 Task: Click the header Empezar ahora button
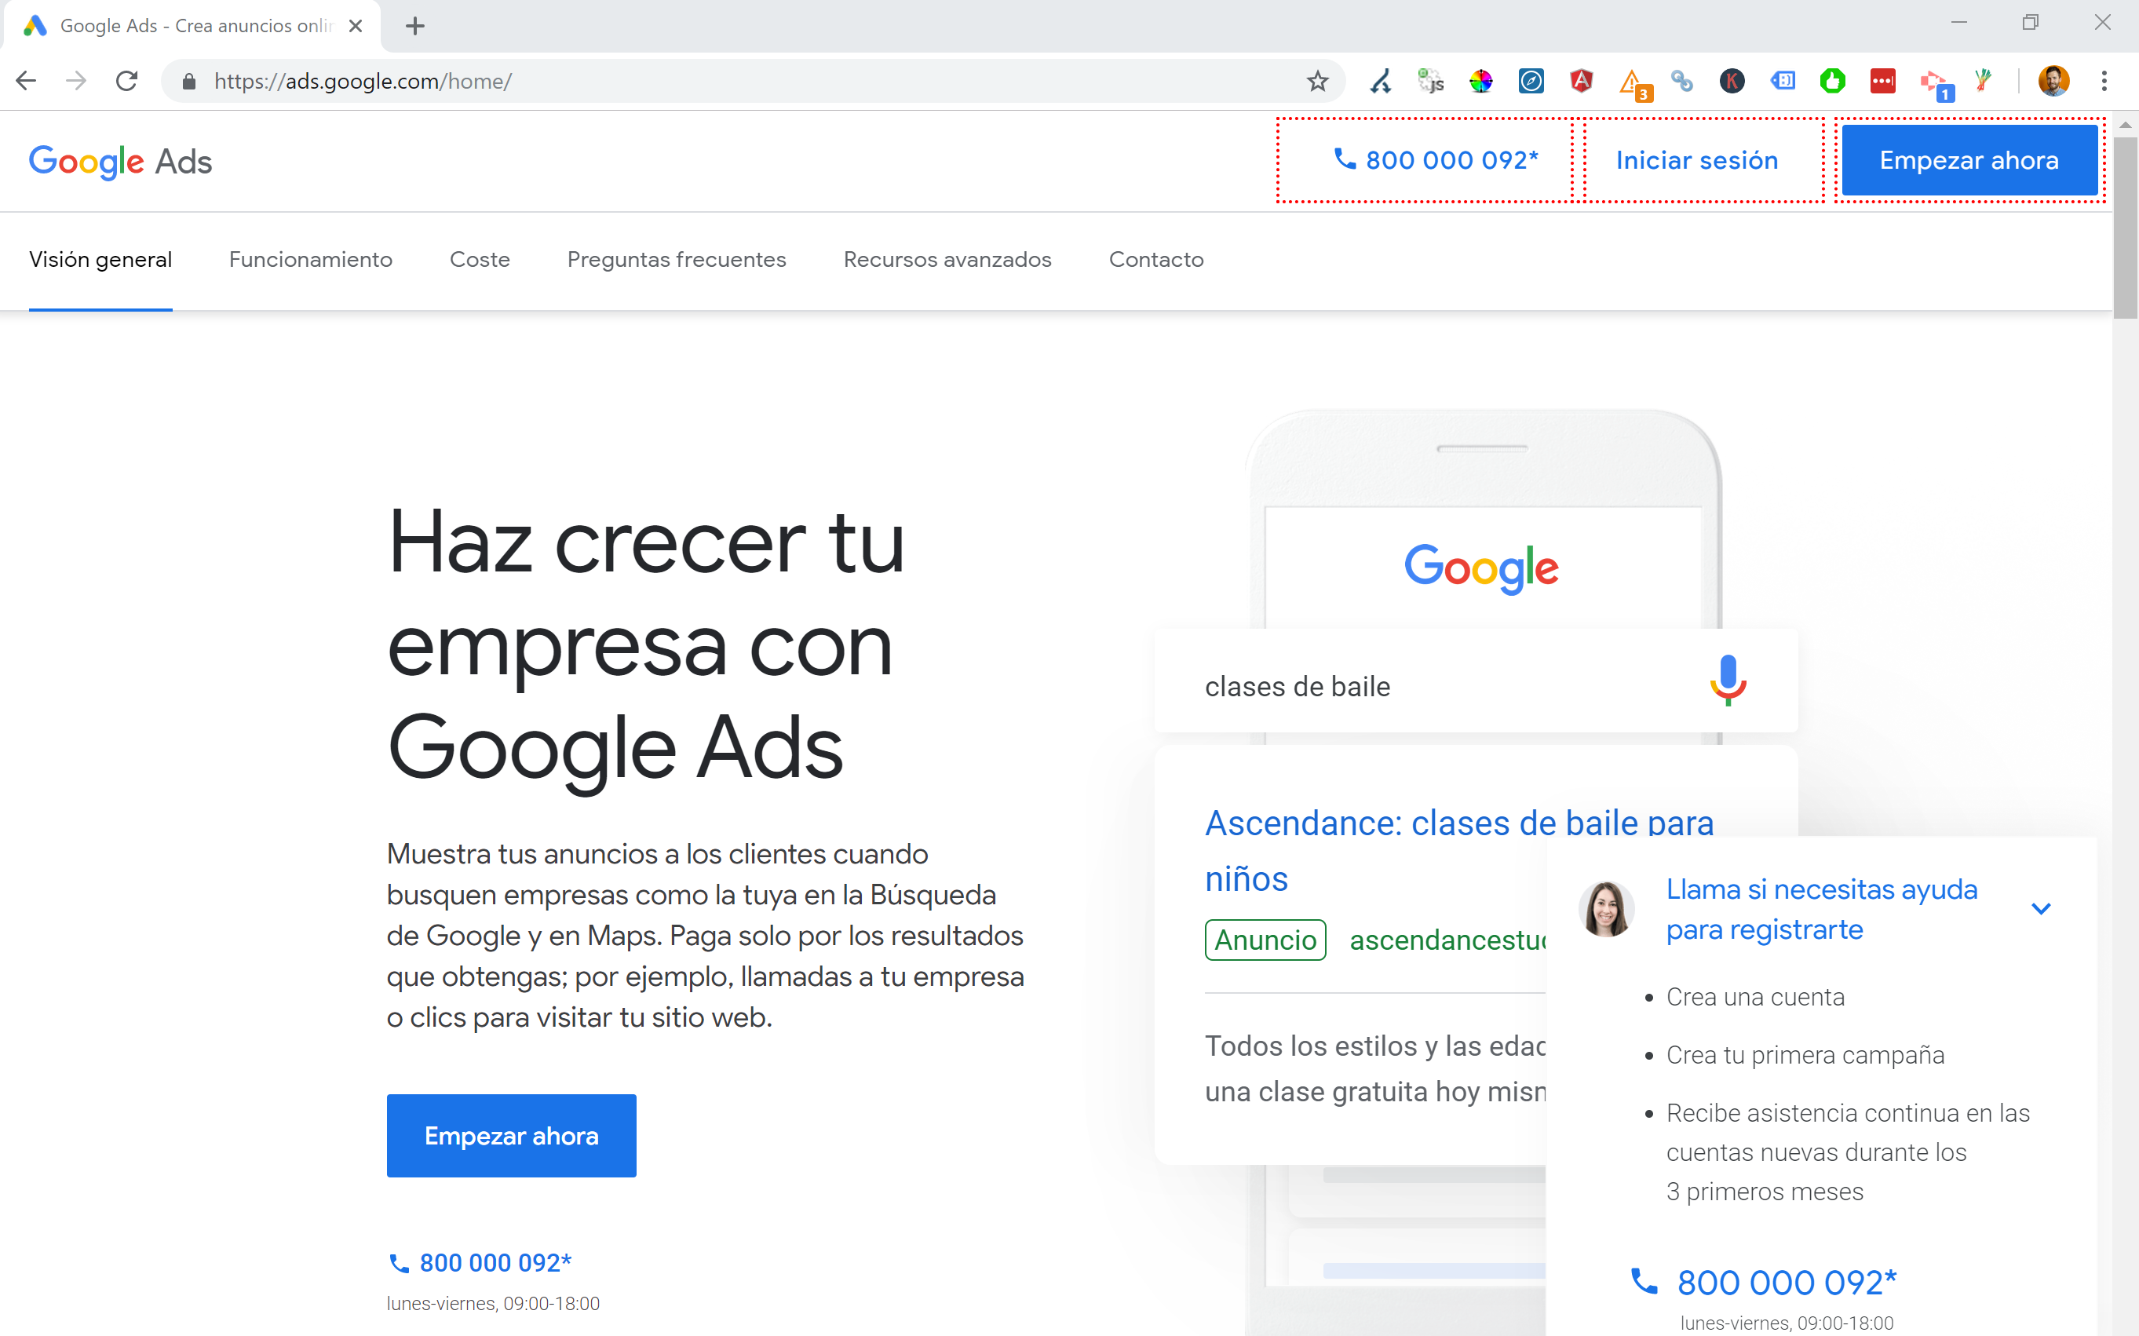(x=1969, y=160)
